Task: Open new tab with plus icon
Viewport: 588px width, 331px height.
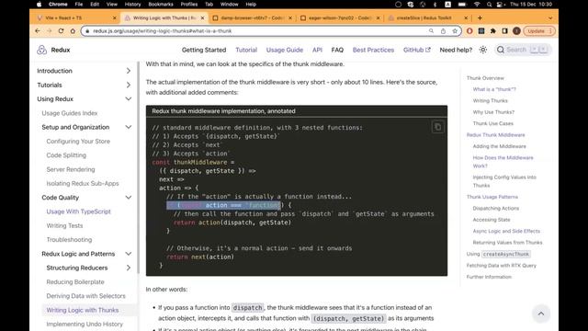Action: 480,17
